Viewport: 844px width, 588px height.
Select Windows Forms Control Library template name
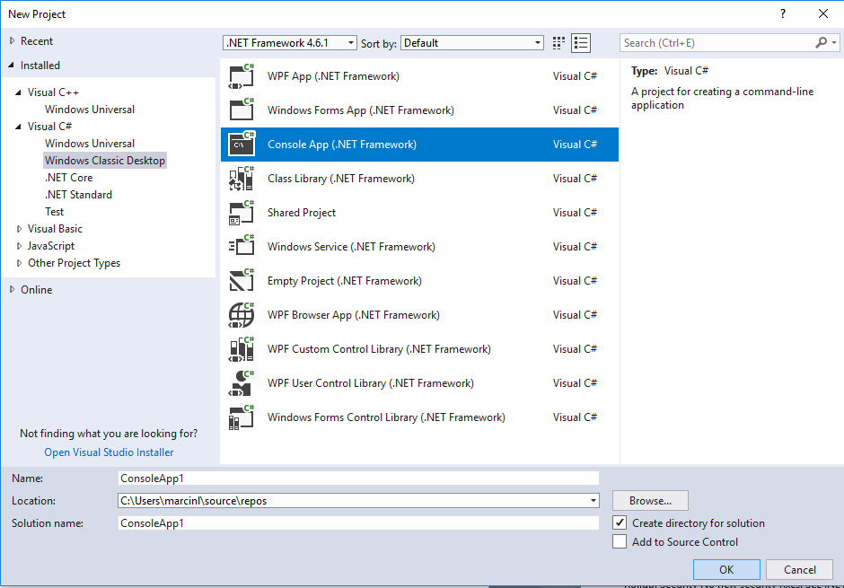click(386, 417)
